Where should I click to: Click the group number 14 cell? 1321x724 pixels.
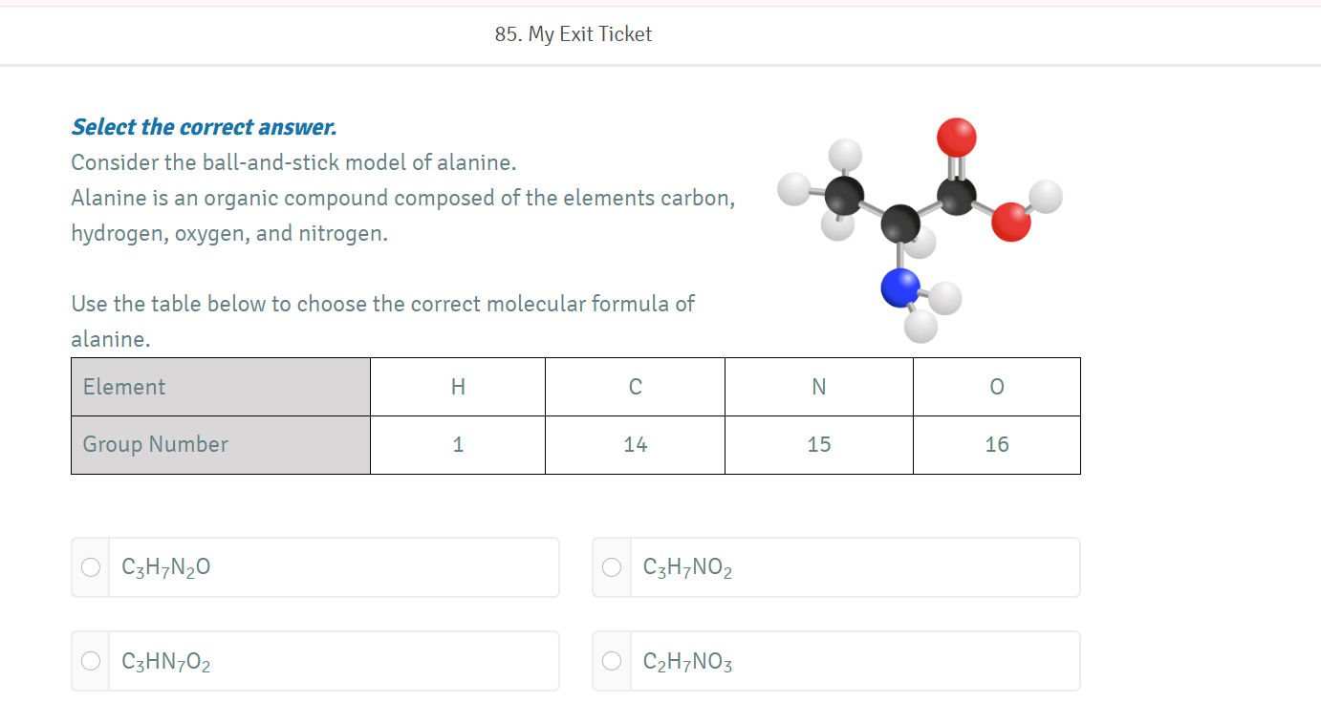[635, 445]
